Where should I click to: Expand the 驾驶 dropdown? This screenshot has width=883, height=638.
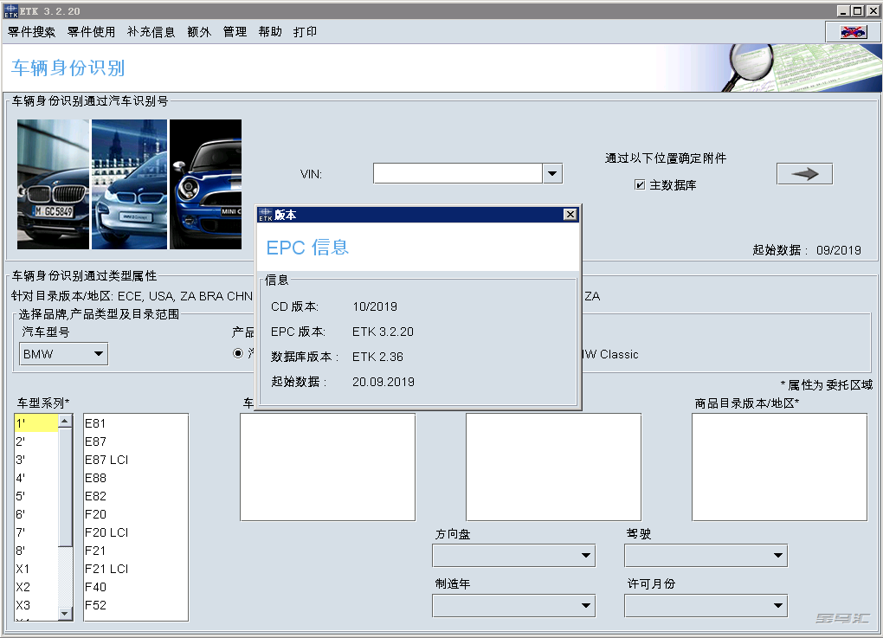tap(706, 556)
